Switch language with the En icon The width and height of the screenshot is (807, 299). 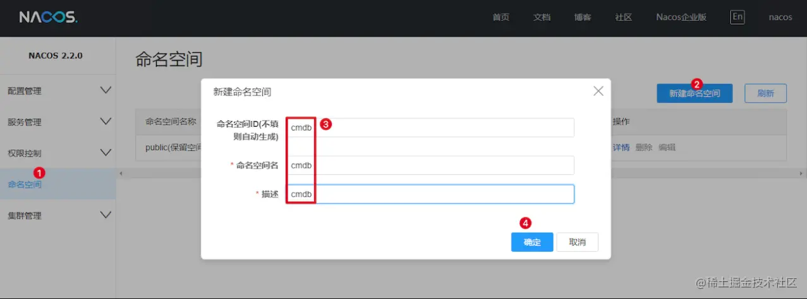pyautogui.click(x=737, y=17)
